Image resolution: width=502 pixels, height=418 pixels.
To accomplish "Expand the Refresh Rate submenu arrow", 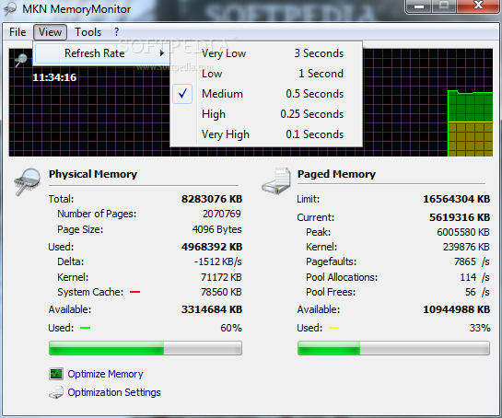I will tap(162, 53).
